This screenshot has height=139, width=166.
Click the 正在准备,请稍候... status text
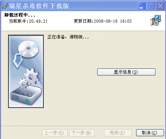point(68,37)
